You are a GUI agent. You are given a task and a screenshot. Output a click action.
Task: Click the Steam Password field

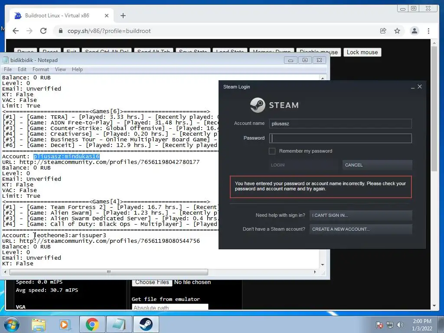(x=340, y=138)
